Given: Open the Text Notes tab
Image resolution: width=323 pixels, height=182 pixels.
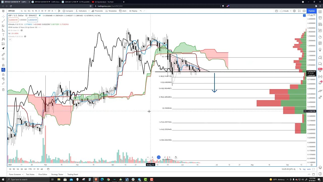Looking at the screenshot, I should click(x=30, y=174).
